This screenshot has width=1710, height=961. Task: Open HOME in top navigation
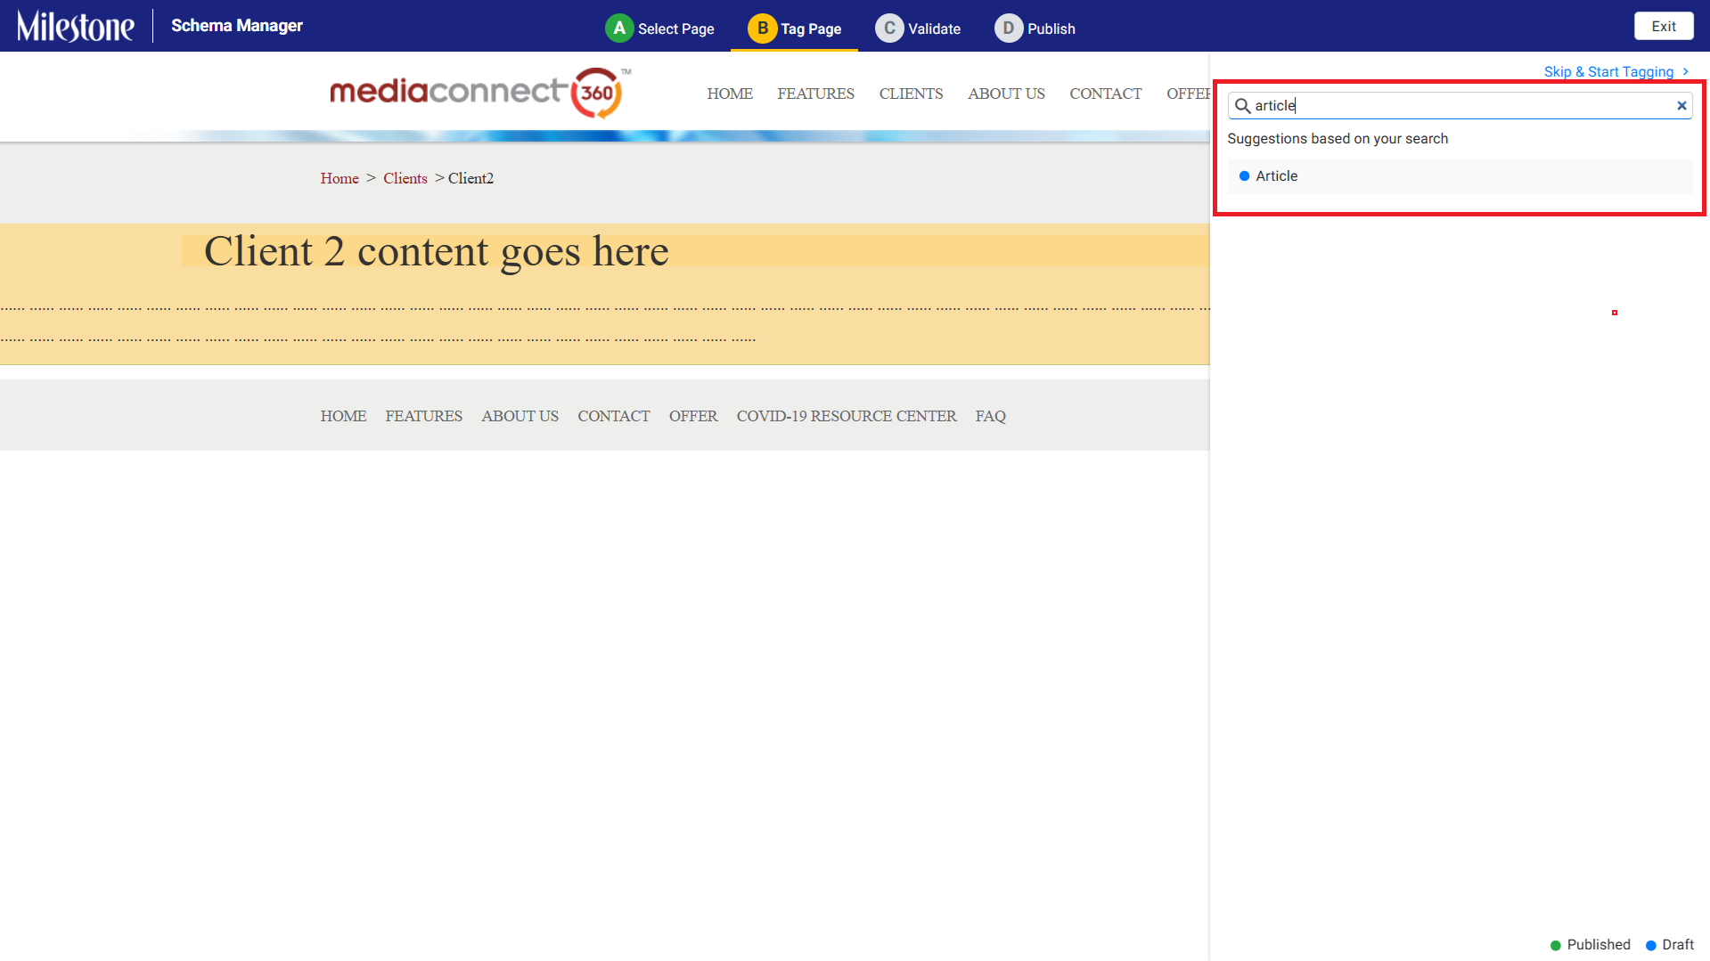(x=730, y=94)
